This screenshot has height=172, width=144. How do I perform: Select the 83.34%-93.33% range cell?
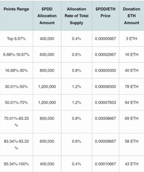click(16, 145)
